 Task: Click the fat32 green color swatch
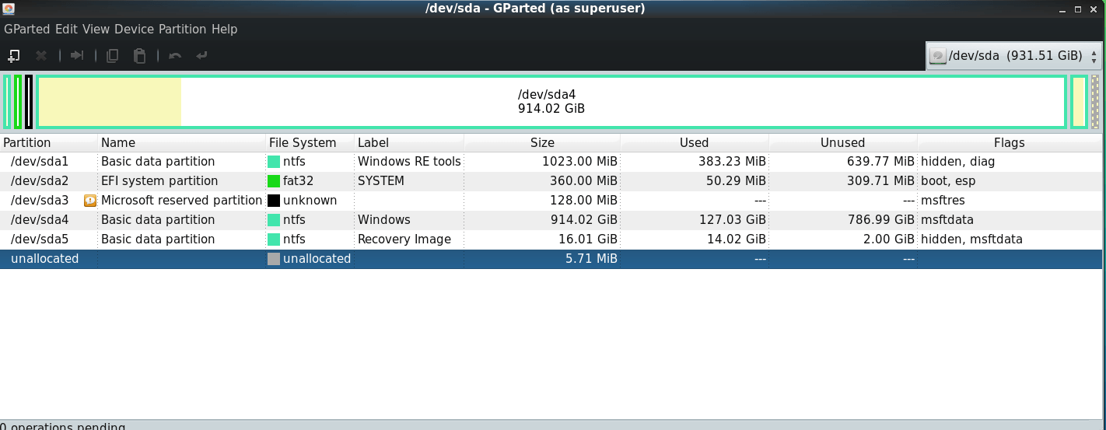click(274, 181)
